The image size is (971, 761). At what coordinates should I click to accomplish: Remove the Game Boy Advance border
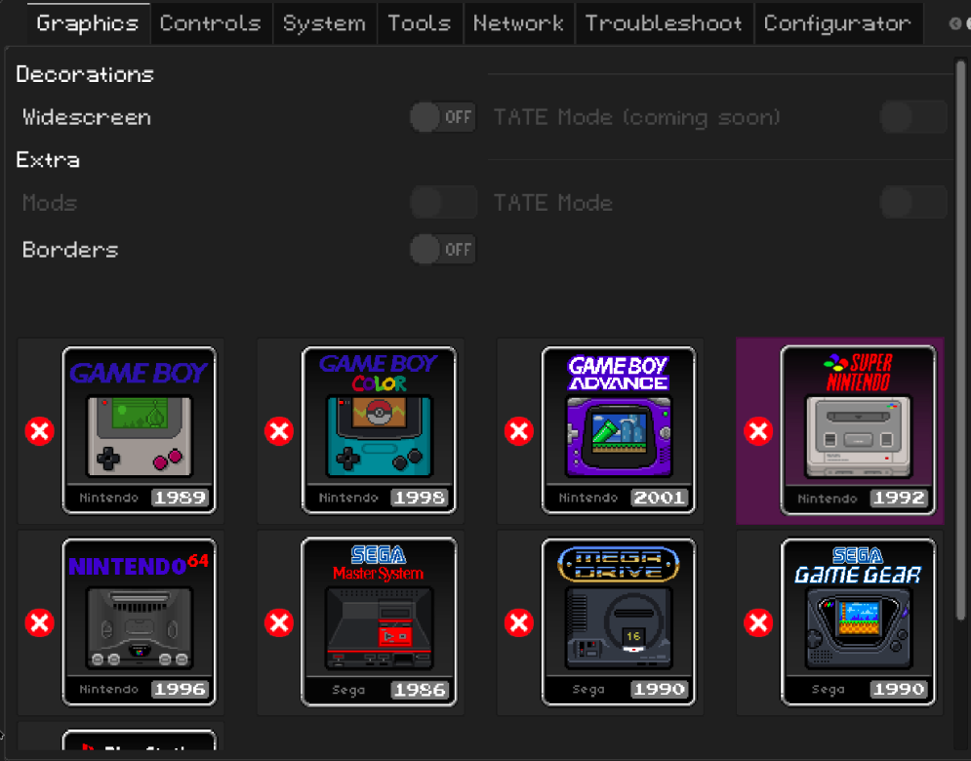(519, 430)
